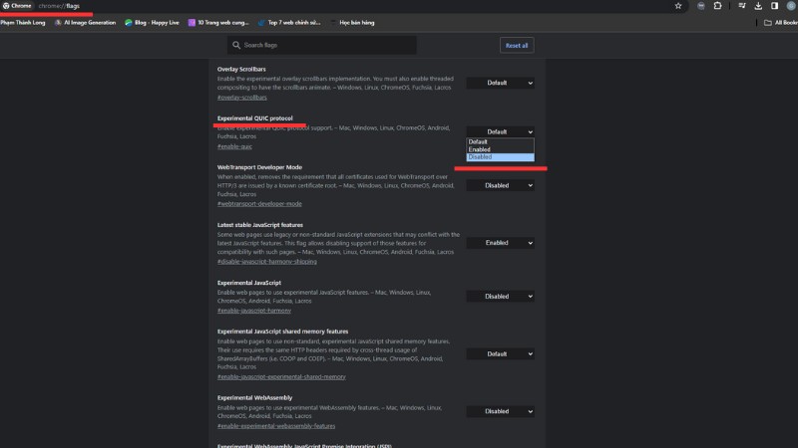
Task: Choose Enabled option in QUIC dropdown list
Action: (x=501, y=149)
